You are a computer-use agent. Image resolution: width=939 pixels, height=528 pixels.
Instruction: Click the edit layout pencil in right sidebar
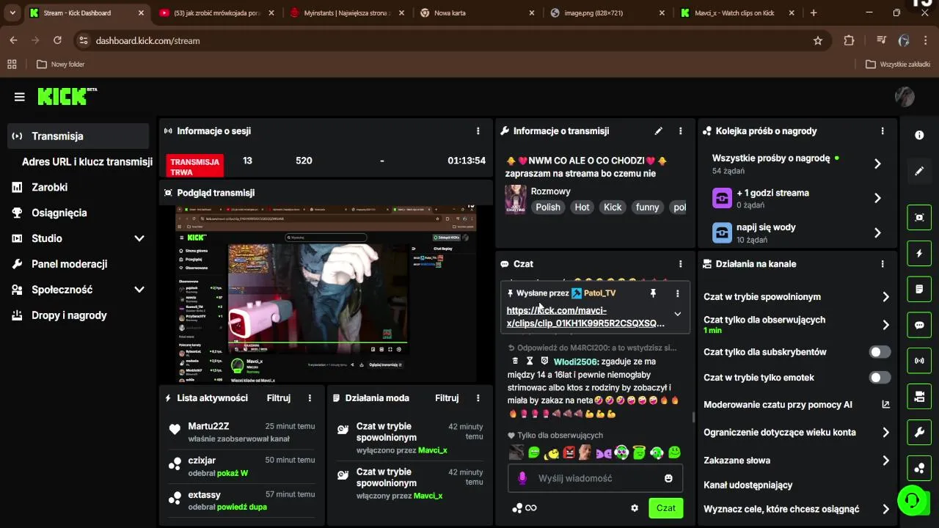[x=919, y=171]
